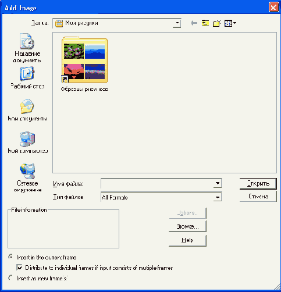The width and height of the screenshot is (281, 292).
Task: Expand the Имя файла dropdown arrow
Action: point(218,183)
